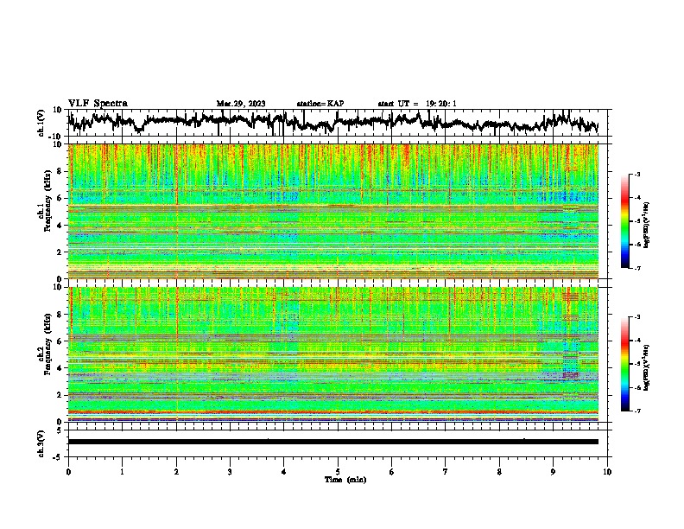The height and width of the screenshot is (529, 684).
Task: Click the 'start UT = 19:20: 1' label
Action: click(x=417, y=104)
